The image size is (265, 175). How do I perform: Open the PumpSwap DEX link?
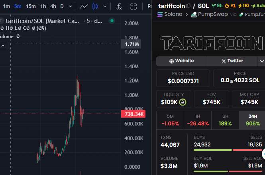[x=209, y=14]
